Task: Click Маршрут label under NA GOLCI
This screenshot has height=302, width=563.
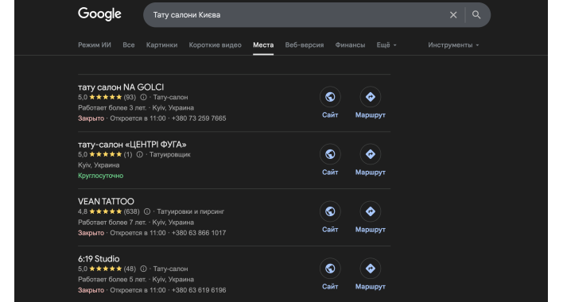Action: [x=371, y=115]
